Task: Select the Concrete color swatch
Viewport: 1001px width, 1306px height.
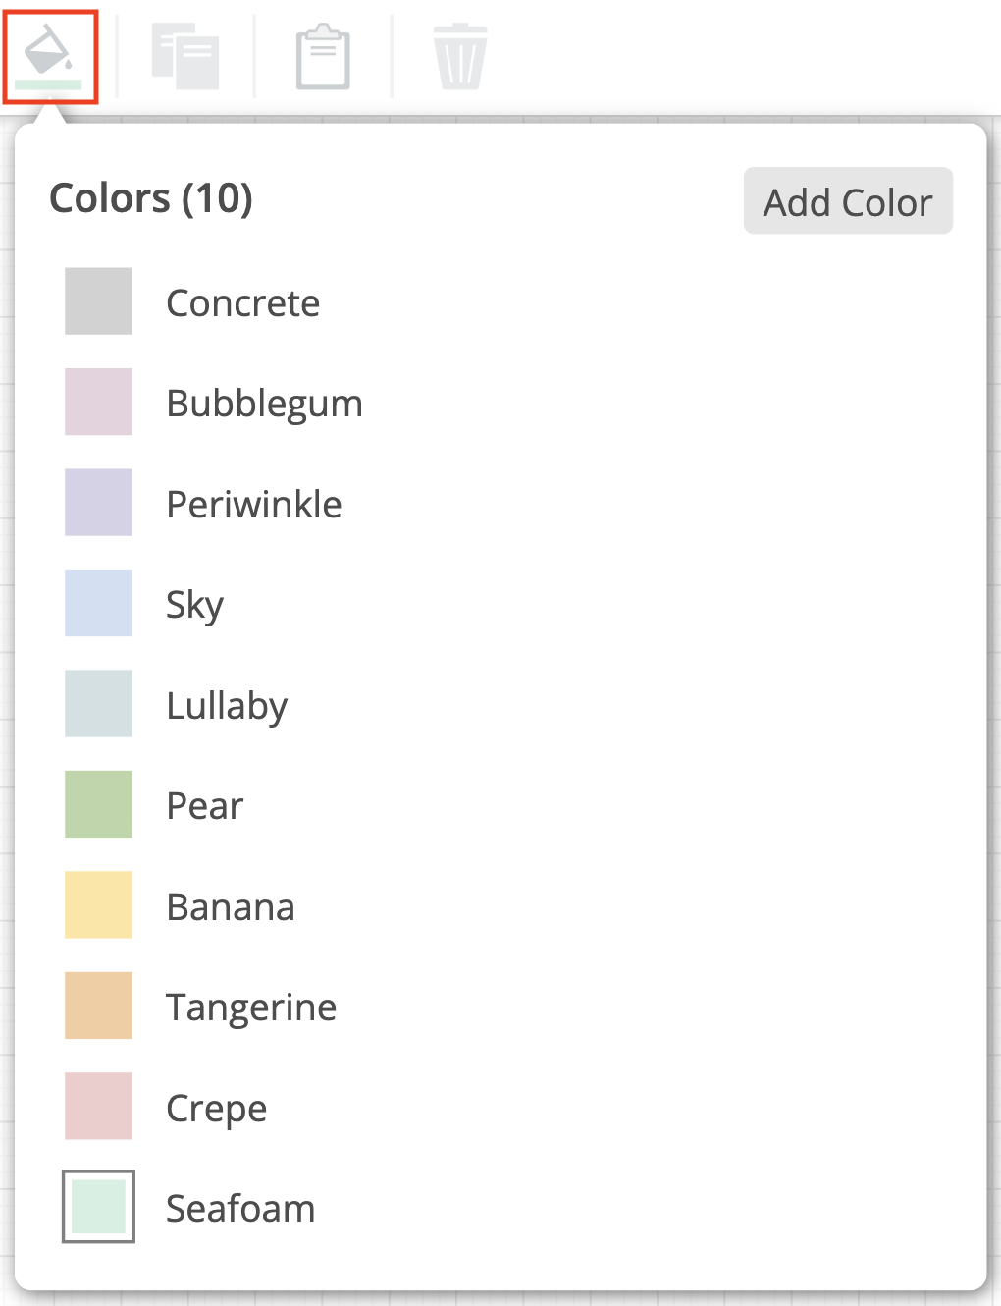Action: (98, 301)
